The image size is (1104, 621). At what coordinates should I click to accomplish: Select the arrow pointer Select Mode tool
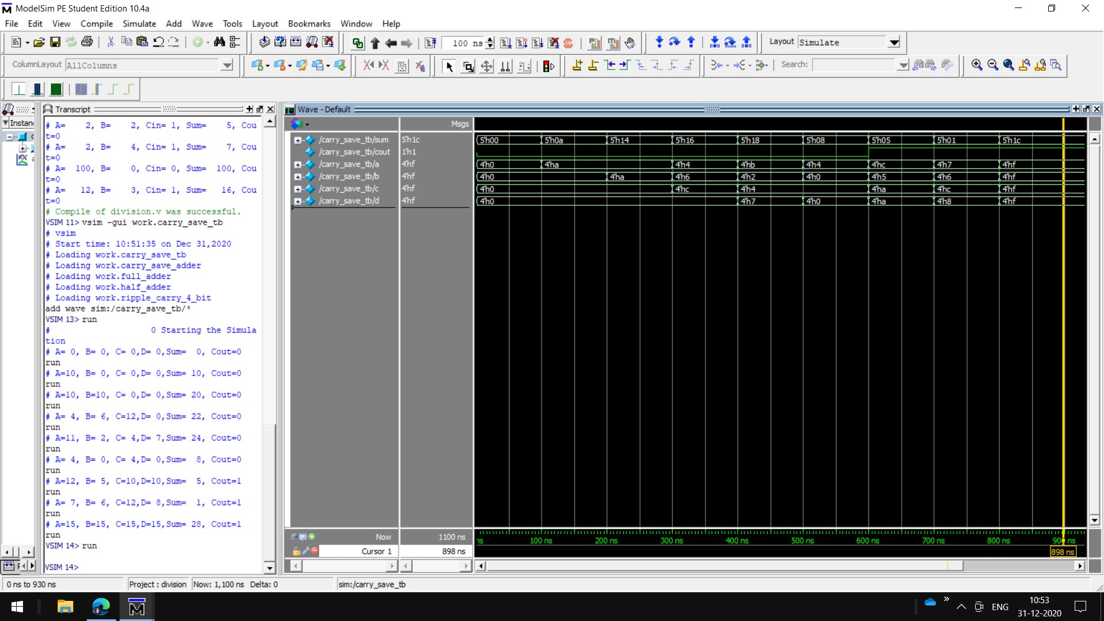click(x=449, y=66)
